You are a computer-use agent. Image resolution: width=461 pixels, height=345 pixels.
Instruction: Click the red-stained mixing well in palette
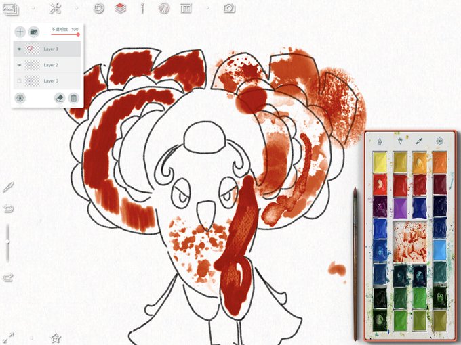click(410, 241)
